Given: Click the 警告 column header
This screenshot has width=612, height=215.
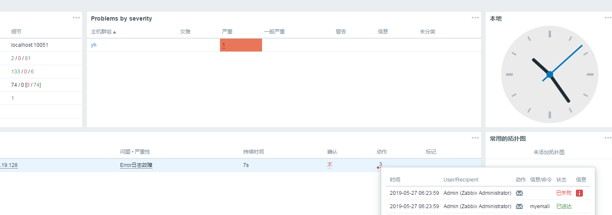Looking at the screenshot, I should point(341,32).
